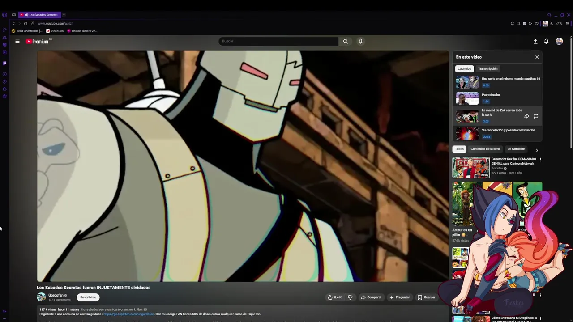Screen dimensions: 573x322
Task: Open the VideoGen bookmark
Action: point(55,31)
